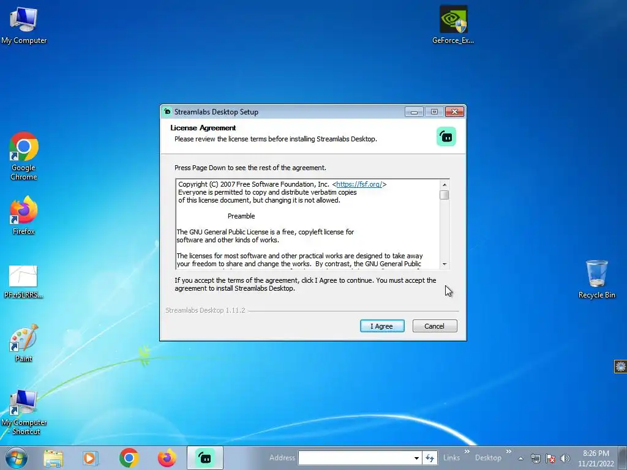Select the PFzr5LRRS... image file
Image resolution: width=627 pixels, height=470 pixels.
(x=23, y=282)
